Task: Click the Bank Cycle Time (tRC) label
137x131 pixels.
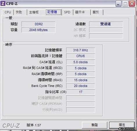Action: [47, 86]
